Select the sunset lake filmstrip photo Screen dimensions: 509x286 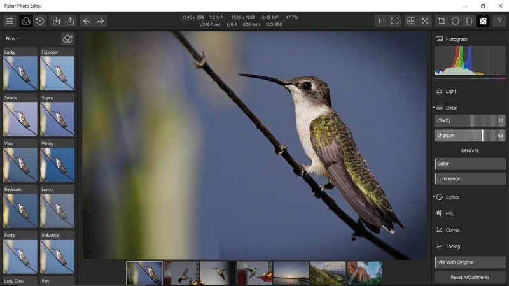[x=291, y=273]
